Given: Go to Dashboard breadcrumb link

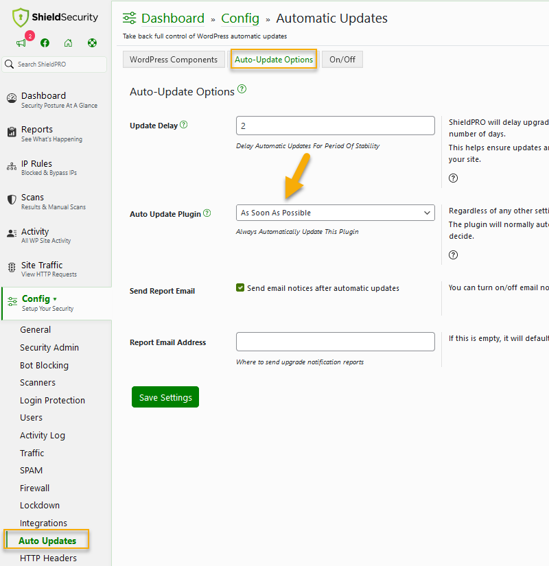Looking at the screenshot, I should 173,18.
